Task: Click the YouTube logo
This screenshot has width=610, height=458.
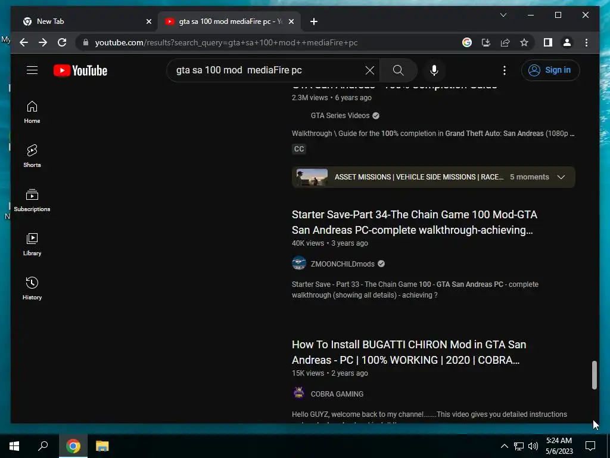Action: click(80, 70)
